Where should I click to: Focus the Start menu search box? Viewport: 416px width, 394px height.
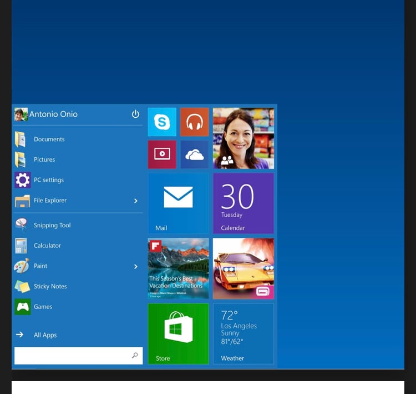pyautogui.click(x=79, y=356)
